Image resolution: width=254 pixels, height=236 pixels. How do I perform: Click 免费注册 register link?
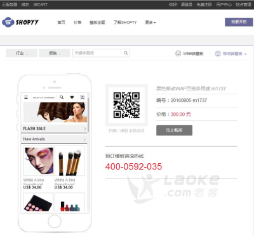point(204,4)
